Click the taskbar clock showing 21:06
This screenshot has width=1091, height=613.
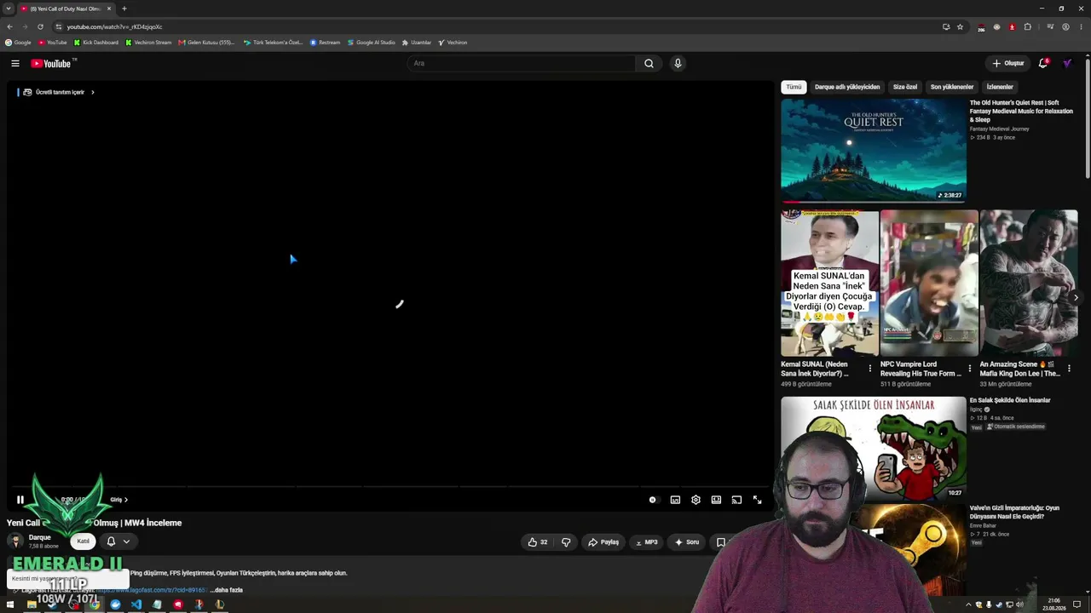point(1054,604)
